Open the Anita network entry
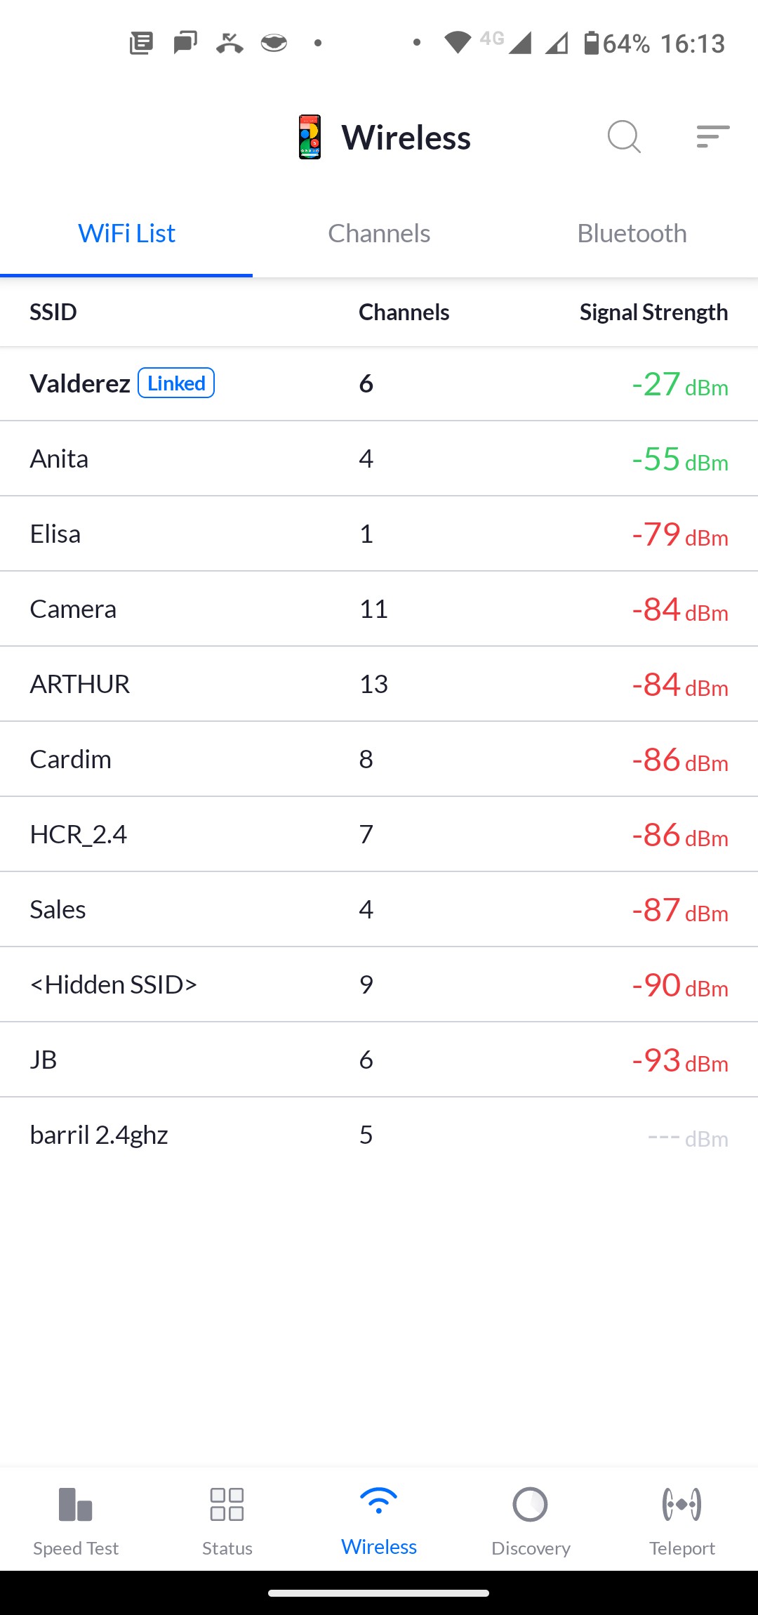Image resolution: width=758 pixels, height=1615 pixels. [x=379, y=459]
